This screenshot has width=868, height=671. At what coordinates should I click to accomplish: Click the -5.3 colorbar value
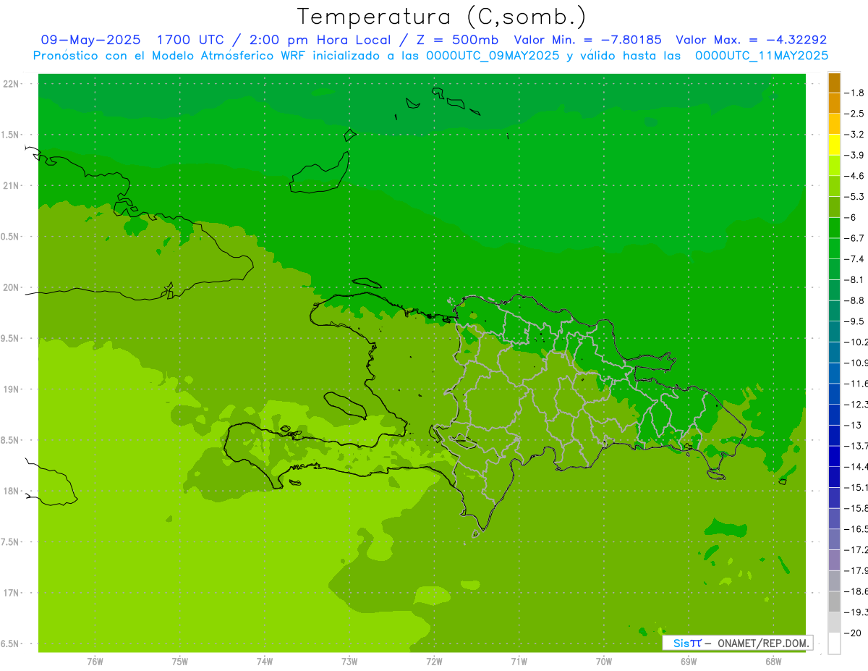point(855,197)
